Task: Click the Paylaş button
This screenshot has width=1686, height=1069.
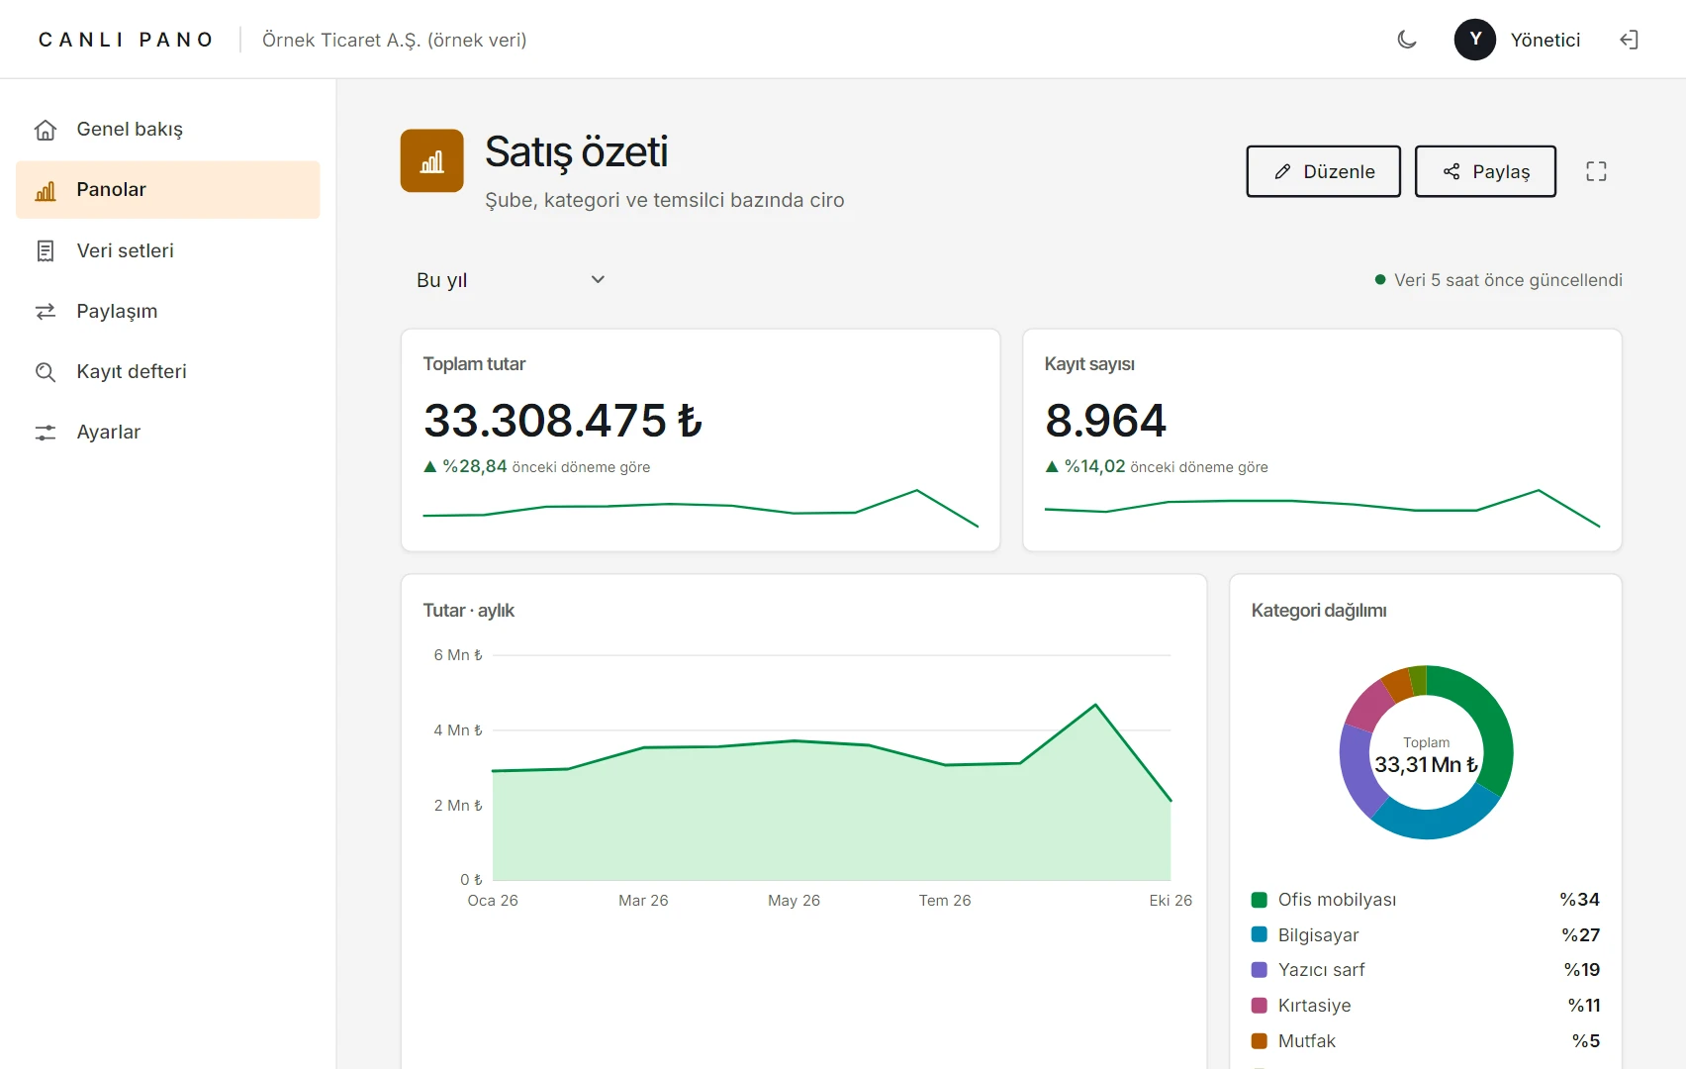Action: tap(1485, 171)
